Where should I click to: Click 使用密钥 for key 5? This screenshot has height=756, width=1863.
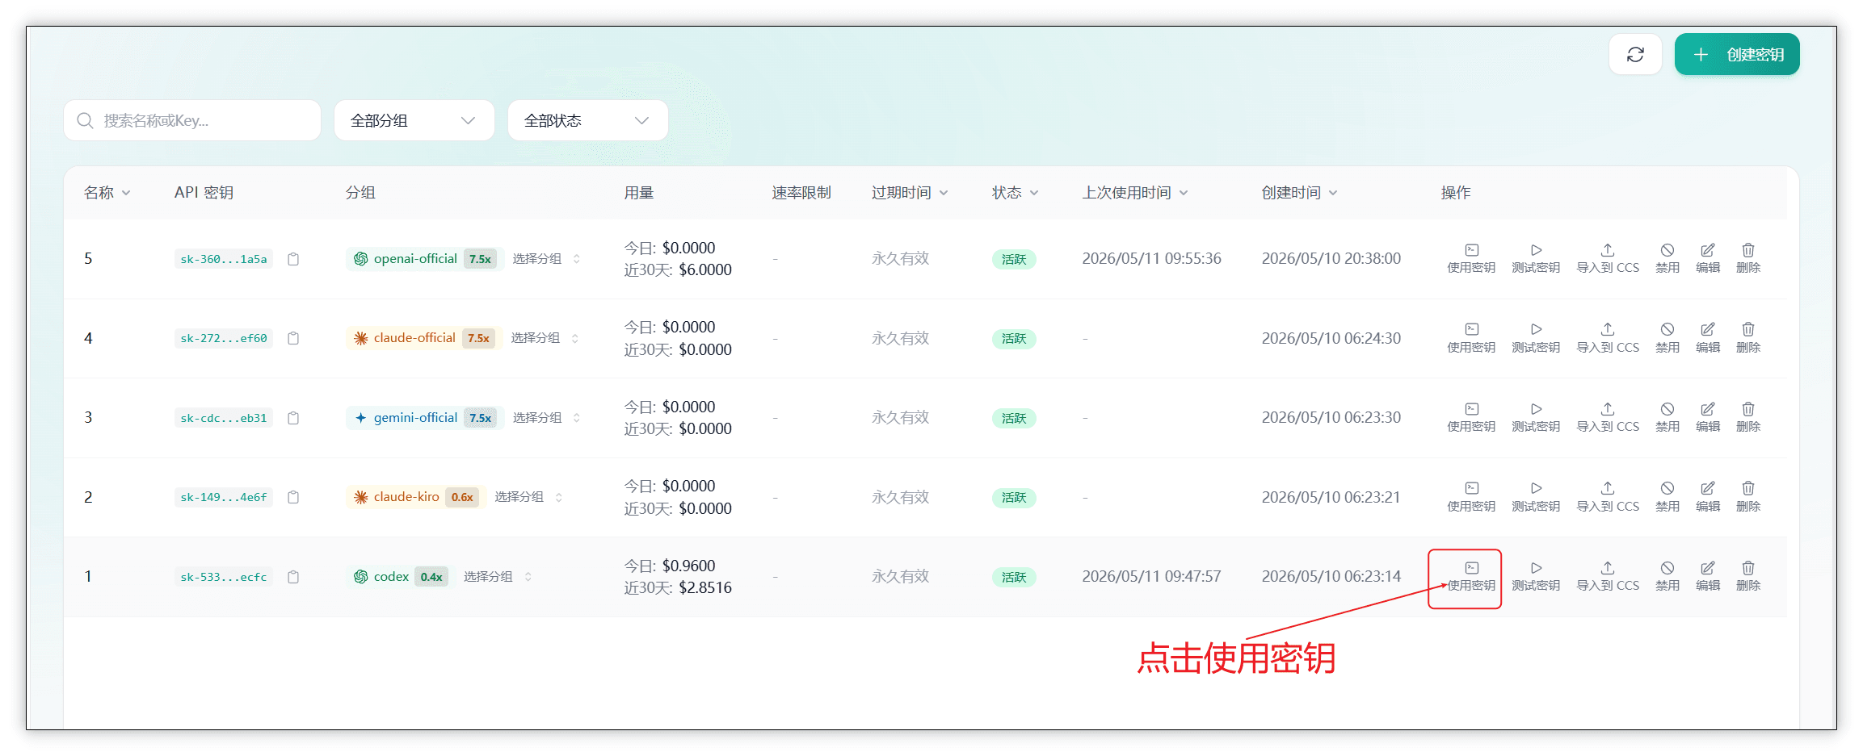1471,258
